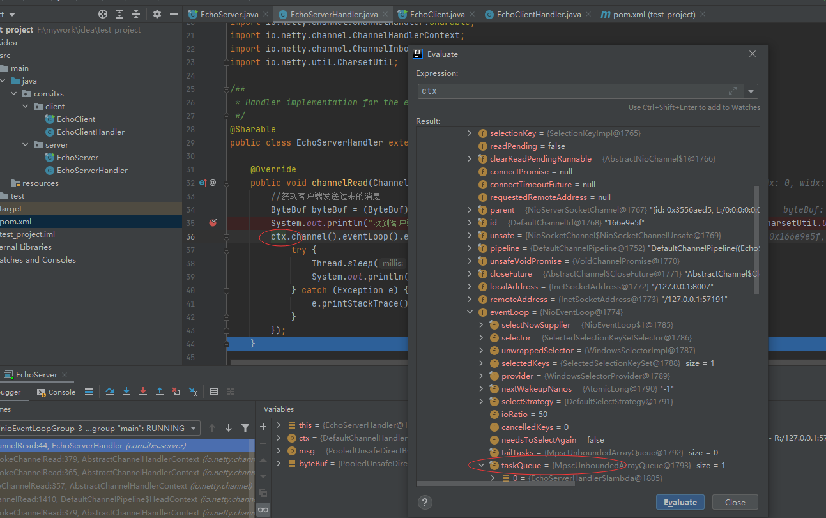The image size is (826, 518).
Task: Open thread selector dropdown showing RUNNING
Action: coord(194,428)
